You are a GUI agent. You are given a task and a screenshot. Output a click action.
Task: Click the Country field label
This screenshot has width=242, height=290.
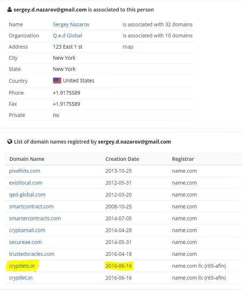18,81
